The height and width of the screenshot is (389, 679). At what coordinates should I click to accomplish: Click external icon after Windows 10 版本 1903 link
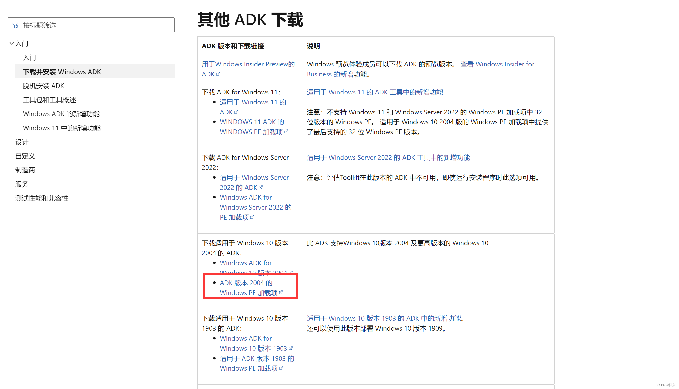291,348
